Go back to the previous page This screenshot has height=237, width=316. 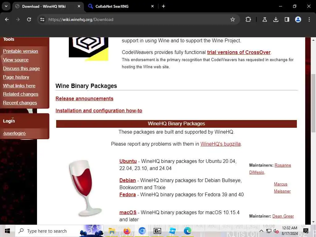coord(7,19)
